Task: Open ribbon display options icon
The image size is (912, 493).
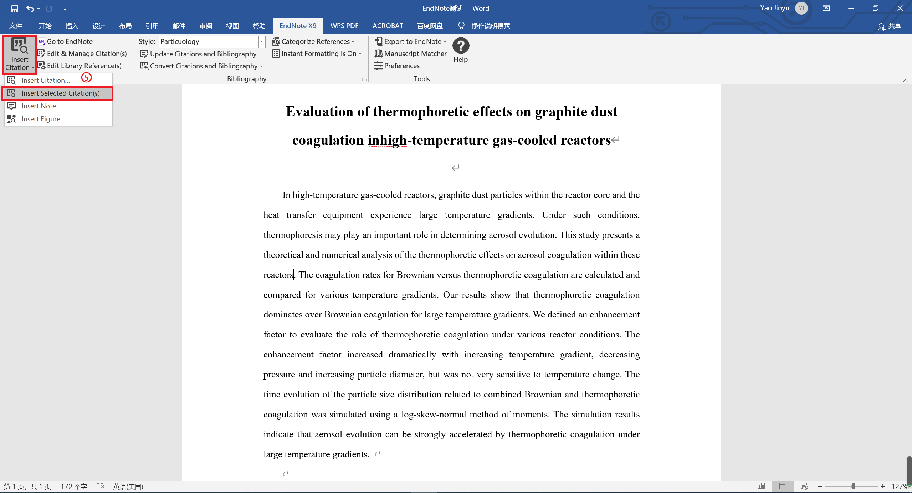Action: 826,8
